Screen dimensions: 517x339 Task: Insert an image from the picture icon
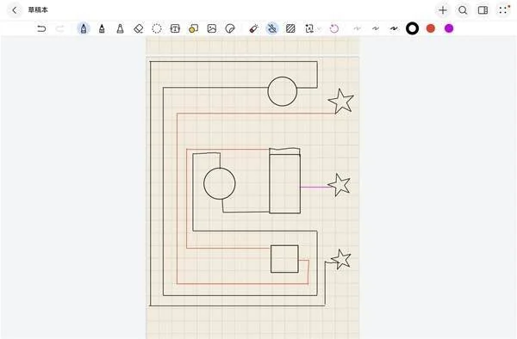[212, 28]
